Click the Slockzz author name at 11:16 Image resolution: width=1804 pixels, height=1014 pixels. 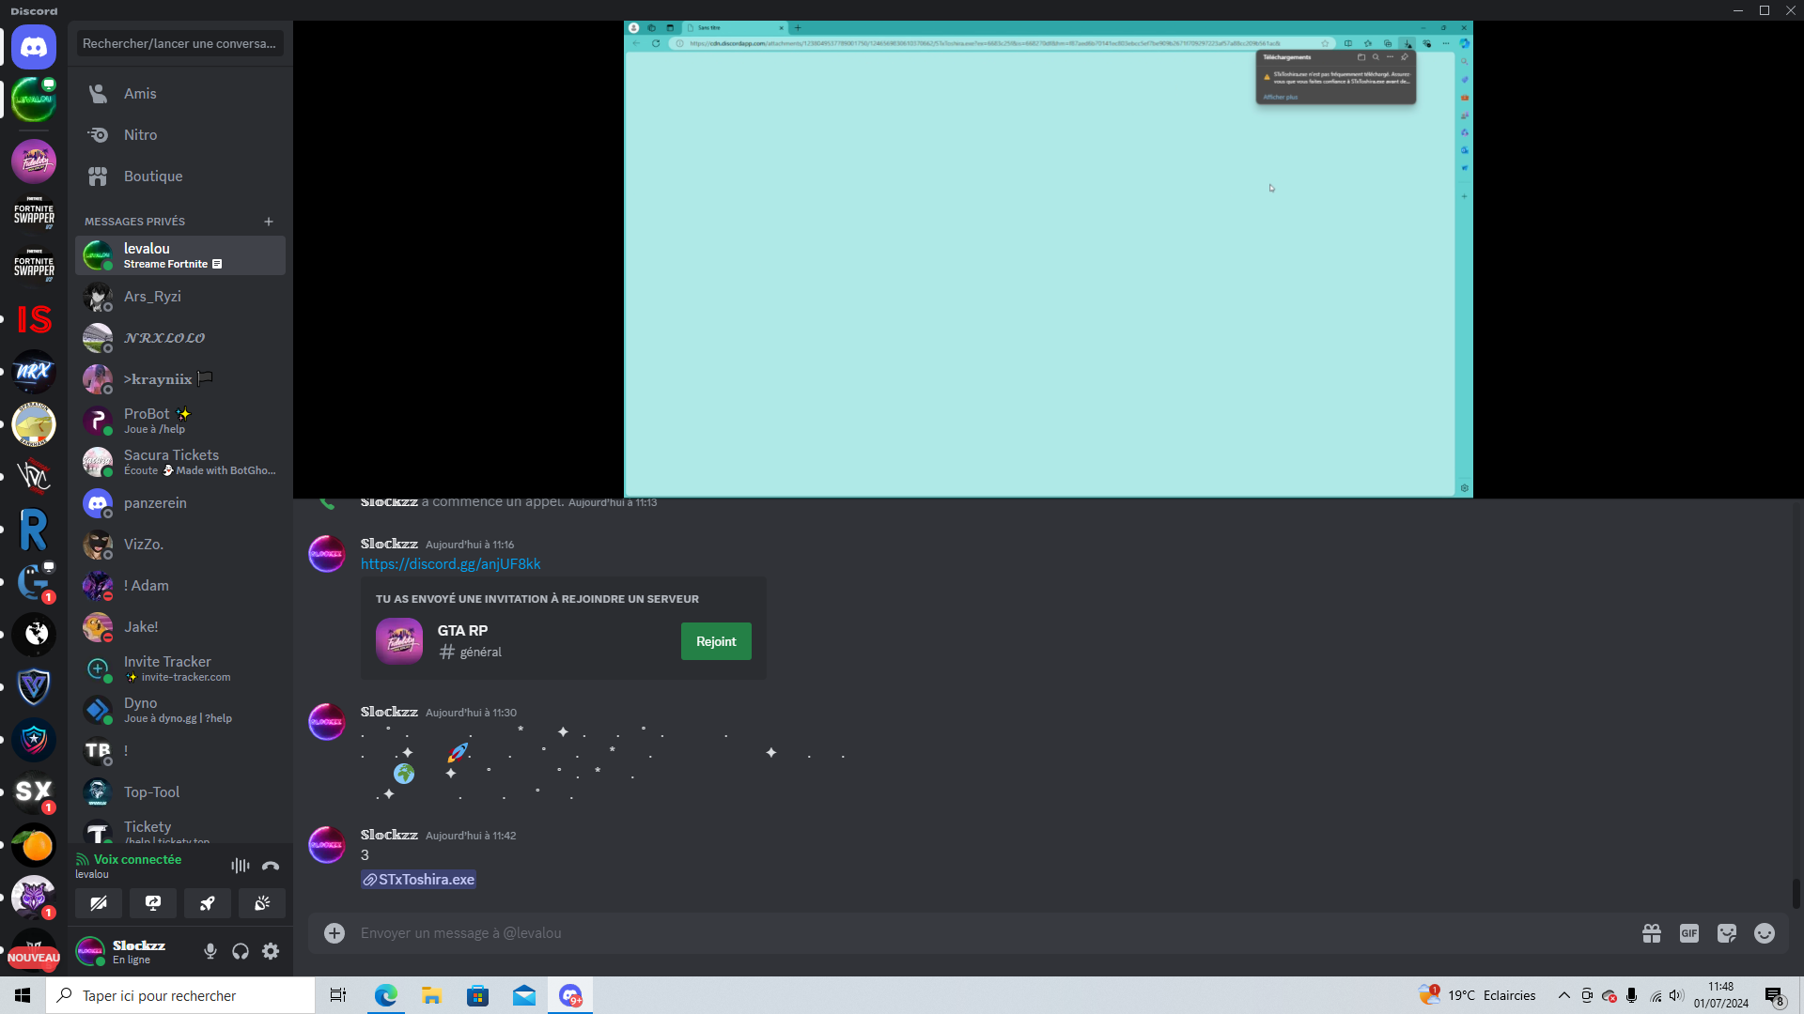(x=389, y=544)
